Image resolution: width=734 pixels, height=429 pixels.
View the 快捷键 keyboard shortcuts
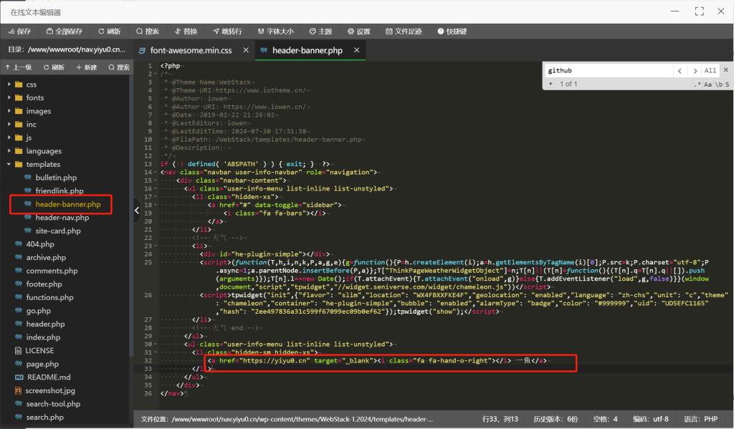coord(452,32)
